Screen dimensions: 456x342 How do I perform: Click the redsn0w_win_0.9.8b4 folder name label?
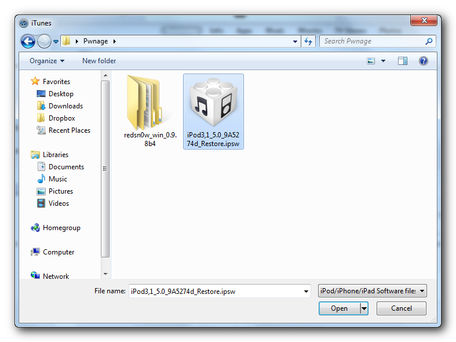coord(150,139)
